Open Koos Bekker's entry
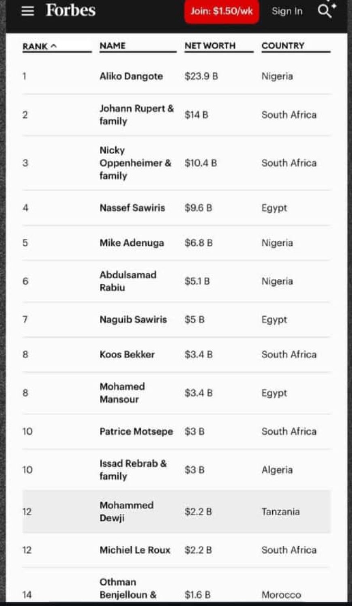The image size is (352, 606). click(127, 354)
